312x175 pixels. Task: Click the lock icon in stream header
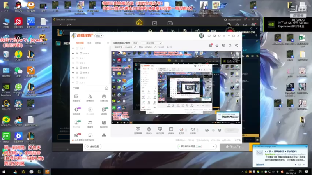[217, 45]
